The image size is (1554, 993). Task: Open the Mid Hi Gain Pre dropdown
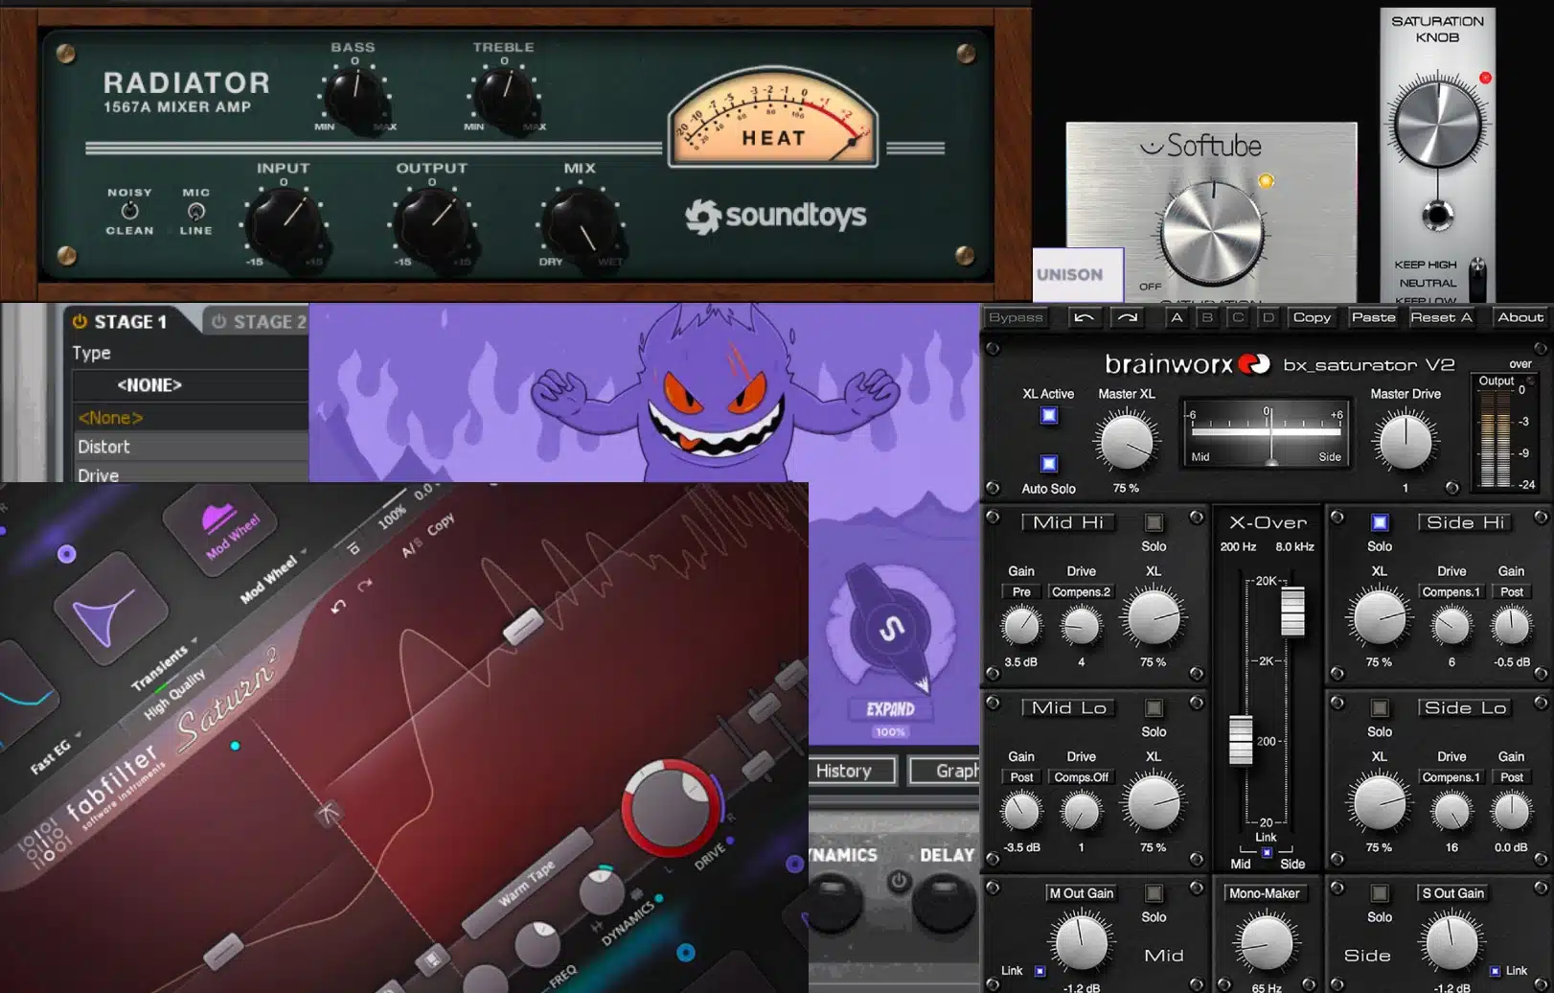coord(1021,592)
